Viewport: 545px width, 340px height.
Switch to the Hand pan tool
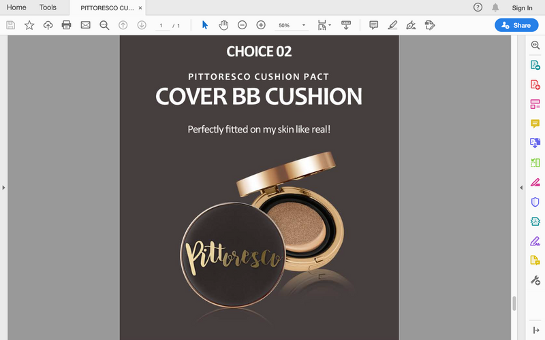point(223,25)
